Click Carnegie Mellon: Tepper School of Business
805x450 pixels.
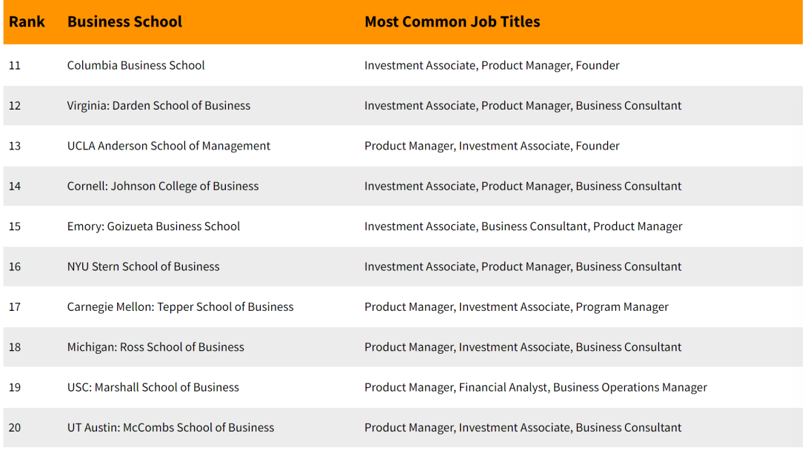[x=180, y=306]
